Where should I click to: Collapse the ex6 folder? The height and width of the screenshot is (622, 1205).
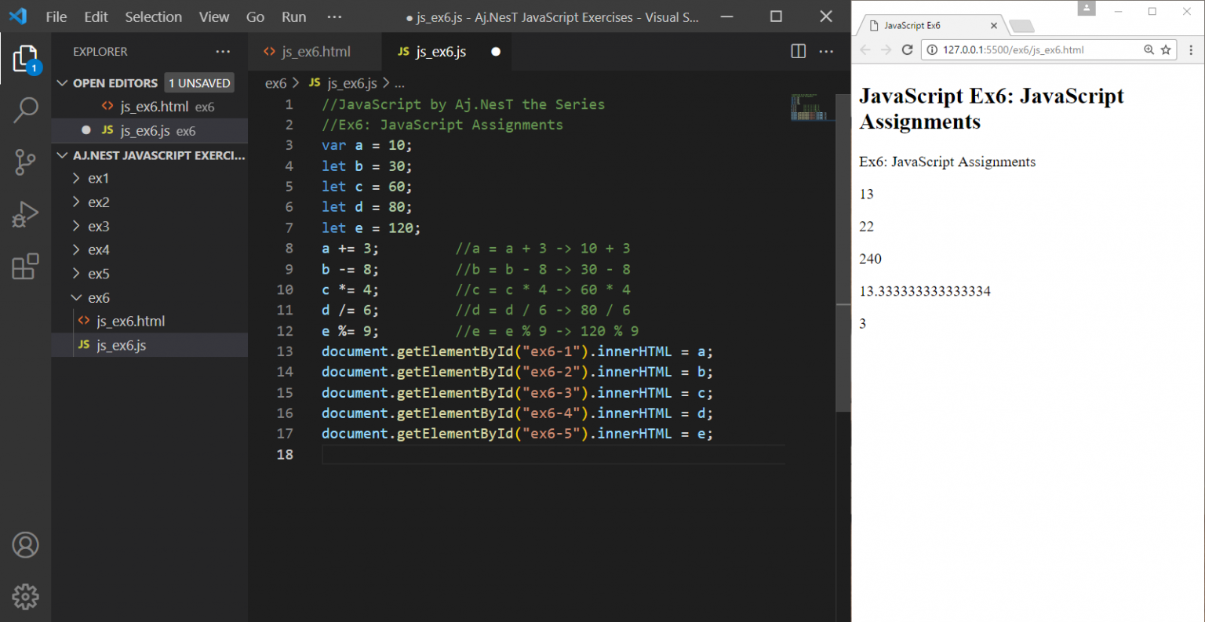(98, 298)
